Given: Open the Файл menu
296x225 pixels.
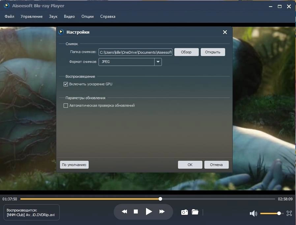Looking at the screenshot, I should click(x=10, y=16).
